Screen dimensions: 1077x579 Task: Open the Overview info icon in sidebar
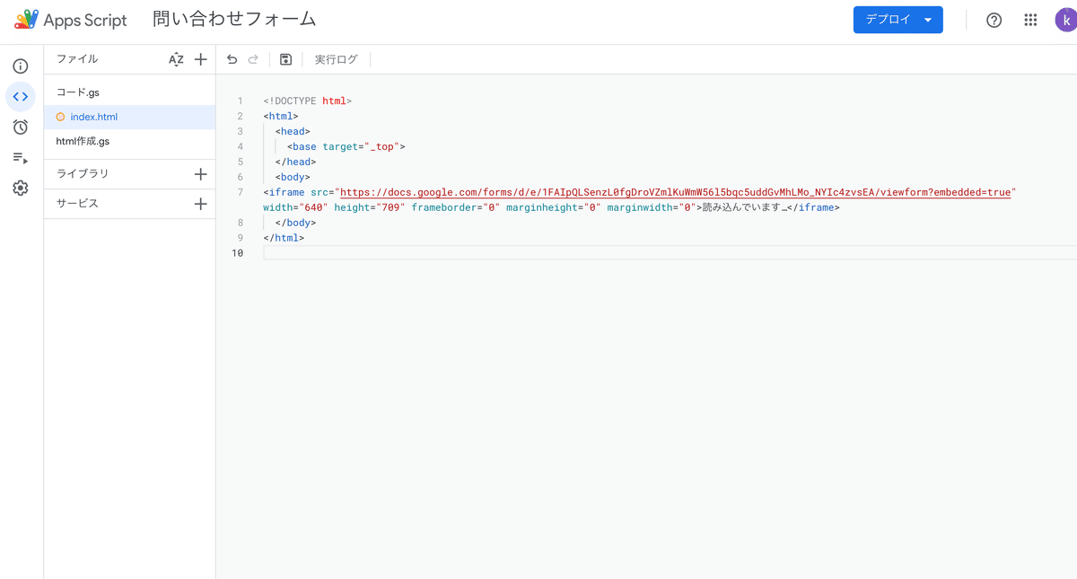[x=20, y=66]
